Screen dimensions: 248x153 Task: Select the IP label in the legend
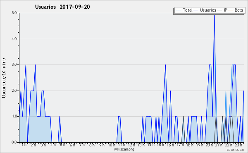(x=226, y=10)
